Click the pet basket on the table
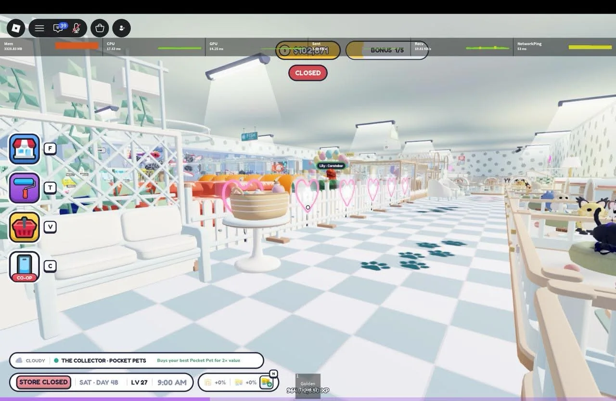Image resolution: width=616 pixels, height=401 pixels. 259,202
